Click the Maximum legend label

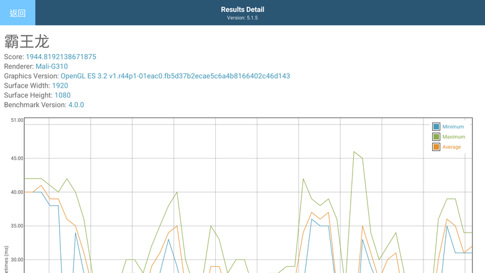454,137
